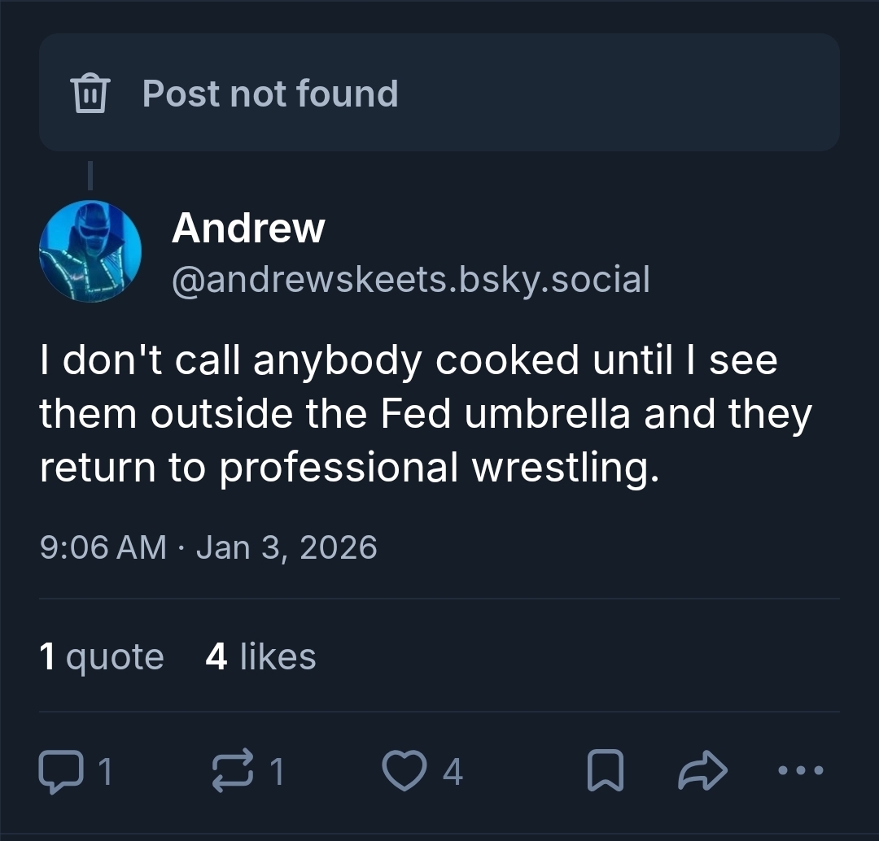879x841 pixels.
Task: Click the thread connector line above avatar
Action: pos(90,175)
